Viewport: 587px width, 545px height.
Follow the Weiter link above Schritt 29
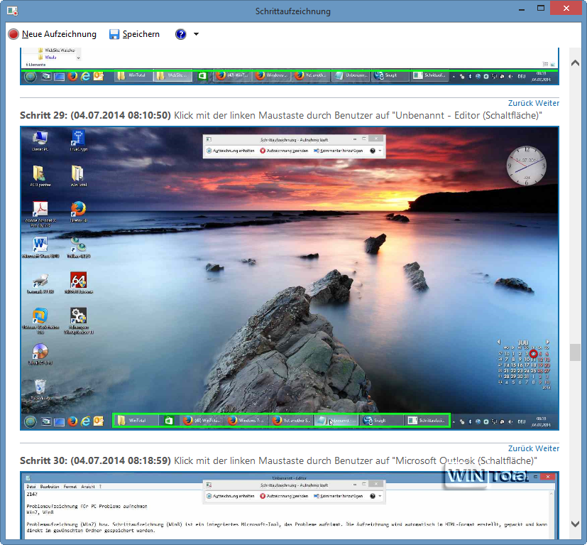point(547,103)
